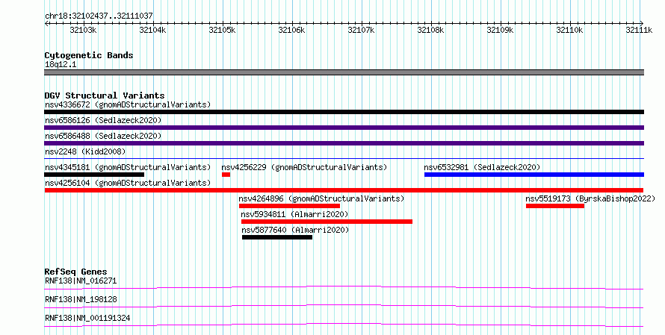The width and height of the screenshot is (665, 335).
Task: Open the nsv6586126 (Sedlazeck2020) label
Action: pyautogui.click(x=103, y=120)
